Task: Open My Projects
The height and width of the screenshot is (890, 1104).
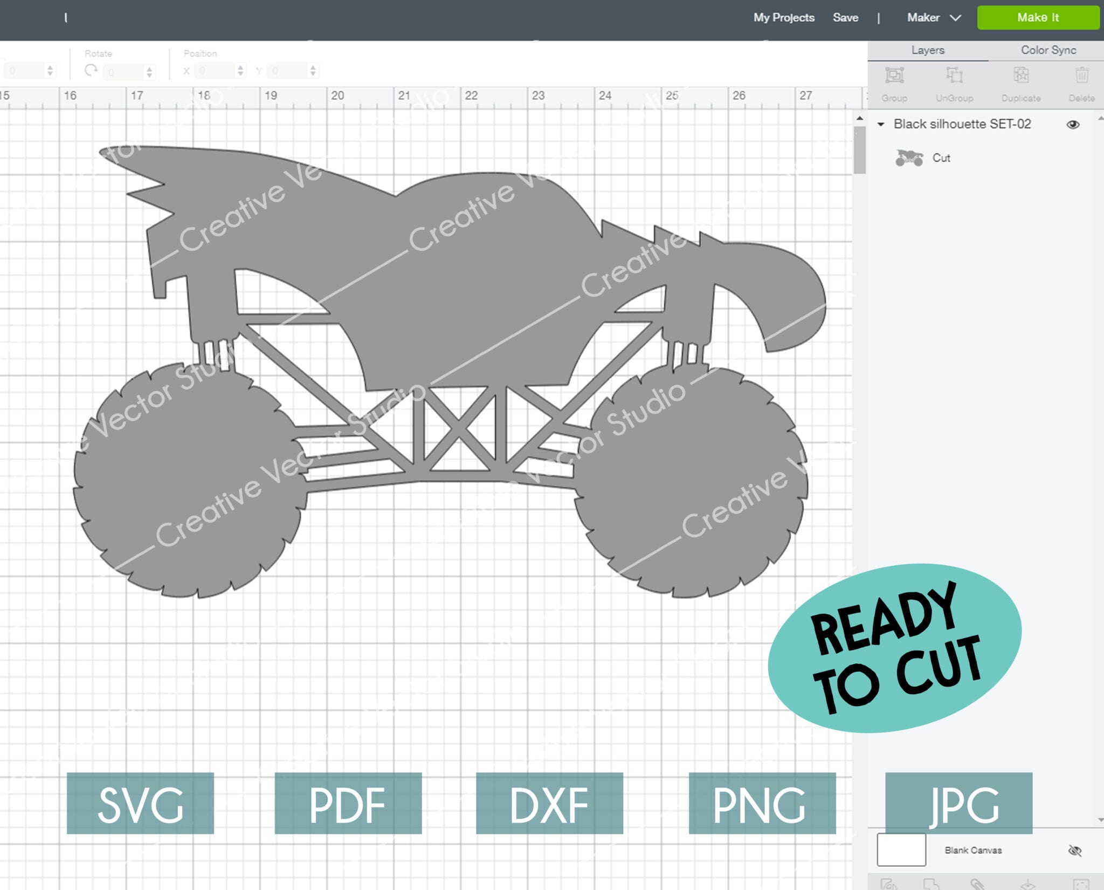Action: coord(783,17)
